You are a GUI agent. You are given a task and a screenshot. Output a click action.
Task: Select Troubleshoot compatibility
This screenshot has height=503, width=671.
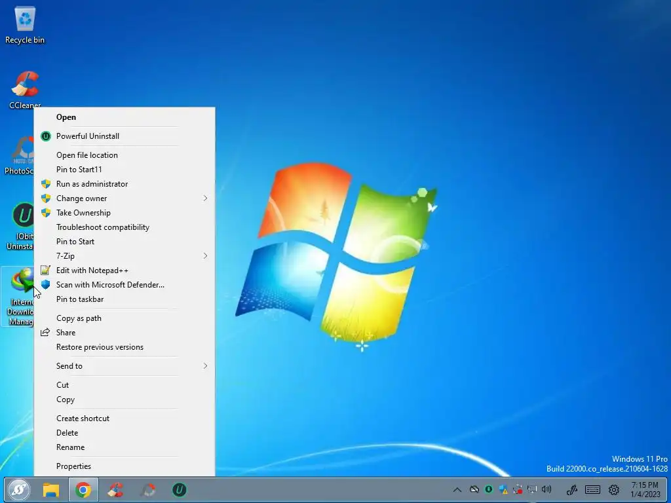(x=124, y=227)
